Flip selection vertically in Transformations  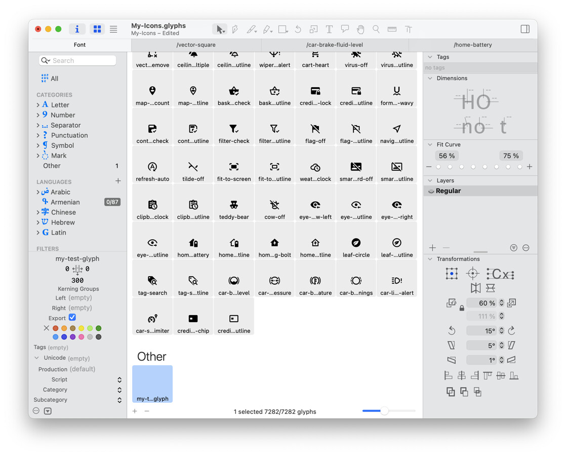(x=490, y=288)
